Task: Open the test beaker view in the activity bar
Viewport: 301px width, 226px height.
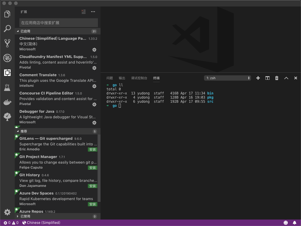Action: (7, 87)
